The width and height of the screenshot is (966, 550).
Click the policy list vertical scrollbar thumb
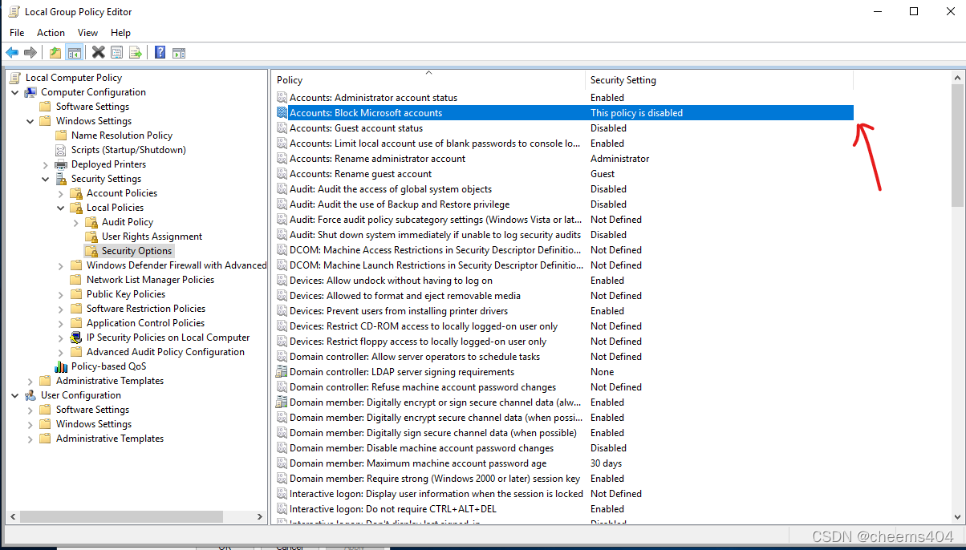pyautogui.click(x=957, y=146)
